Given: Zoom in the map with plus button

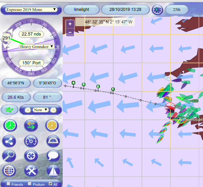Looking at the screenshot, I should 70,24.
